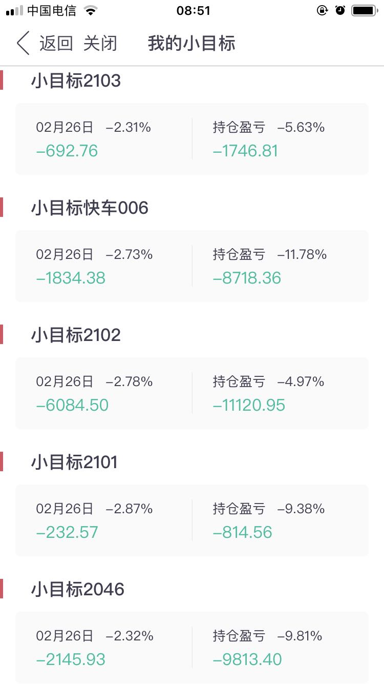This screenshot has height=684, width=384.
Task: Tap the 08:51 clock in status bar
Action: 193,10
